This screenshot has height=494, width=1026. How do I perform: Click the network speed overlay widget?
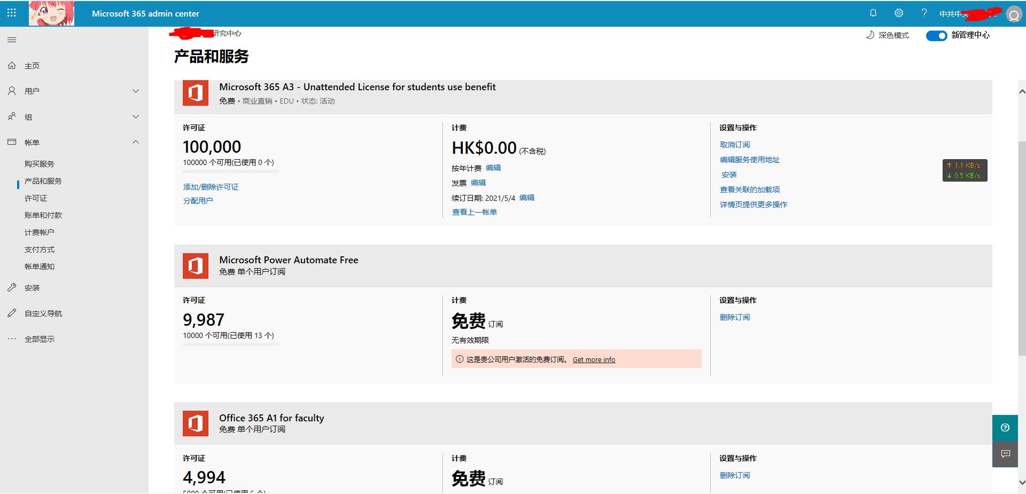tap(965, 170)
